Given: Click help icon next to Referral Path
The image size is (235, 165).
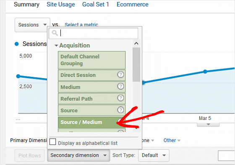Looking at the screenshot, I should coord(120,98).
